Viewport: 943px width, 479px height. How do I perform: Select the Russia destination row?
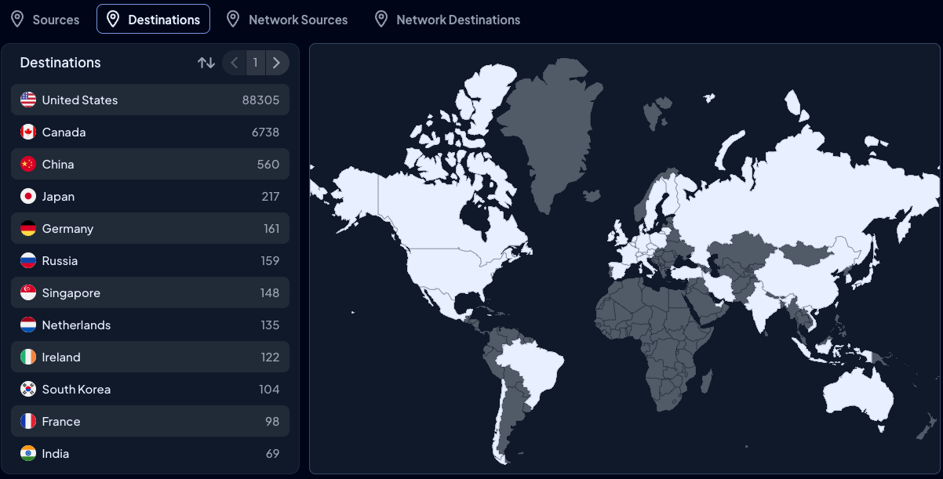[150, 260]
